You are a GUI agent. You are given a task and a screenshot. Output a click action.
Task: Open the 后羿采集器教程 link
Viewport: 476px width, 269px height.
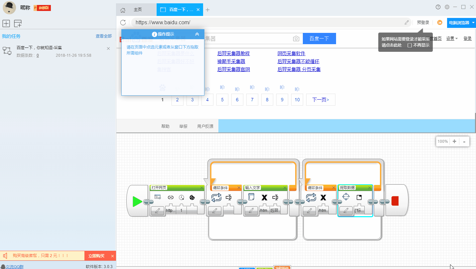pos(233,53)
